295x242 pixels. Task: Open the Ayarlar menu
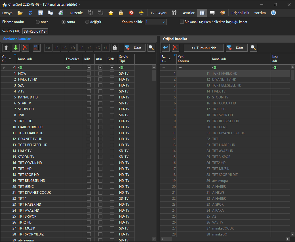tap(189, 13)
